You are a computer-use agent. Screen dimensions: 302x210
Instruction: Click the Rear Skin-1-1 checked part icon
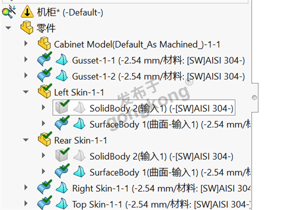(45, 139)
